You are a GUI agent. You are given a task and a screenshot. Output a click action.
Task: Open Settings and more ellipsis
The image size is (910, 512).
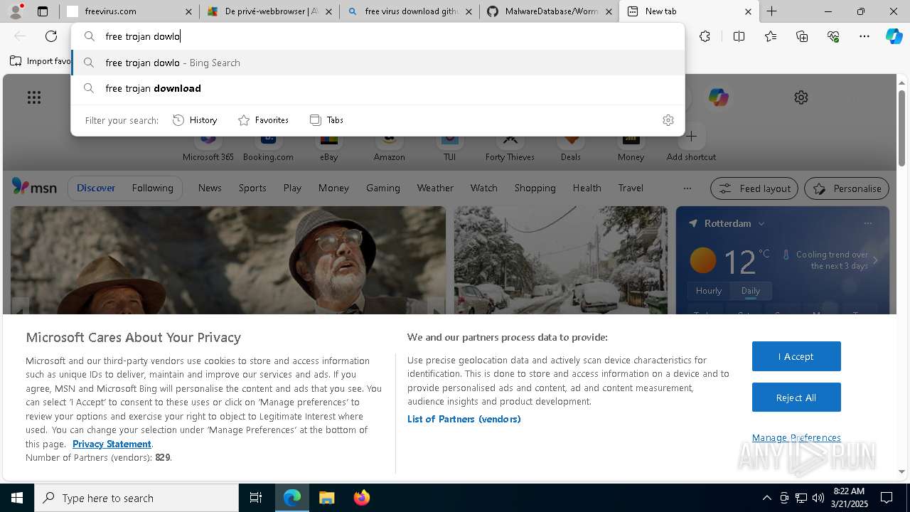(x=864, y=36)
